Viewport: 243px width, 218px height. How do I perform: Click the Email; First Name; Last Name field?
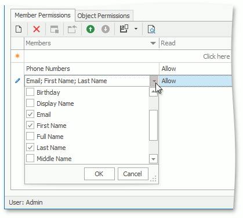(x=88, y=81)
